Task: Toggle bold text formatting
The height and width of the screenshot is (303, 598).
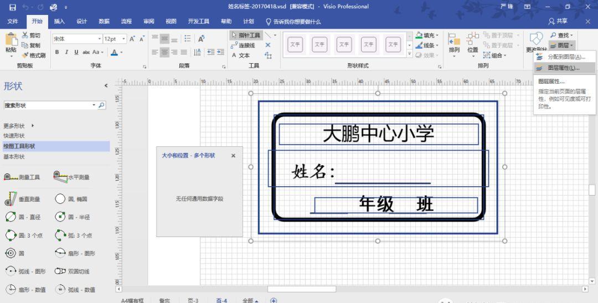Action: [x=57, y=53]
